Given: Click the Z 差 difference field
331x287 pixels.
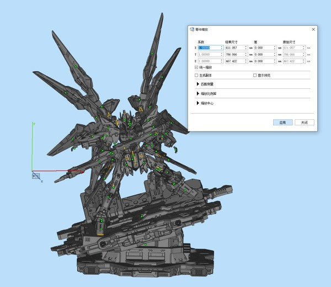Looking at the screenshot, I should click(x=263, y=61).
